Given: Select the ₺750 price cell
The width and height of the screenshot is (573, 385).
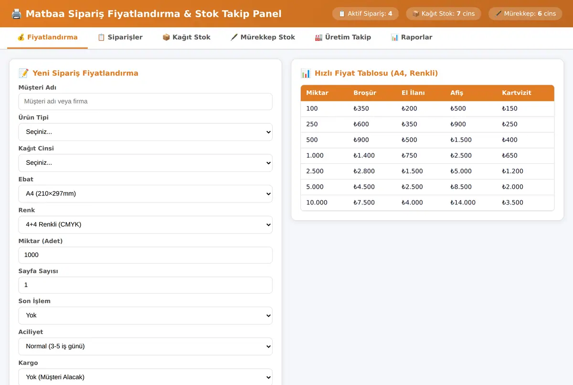Looking at the screenshot, I should click(420, 156).
